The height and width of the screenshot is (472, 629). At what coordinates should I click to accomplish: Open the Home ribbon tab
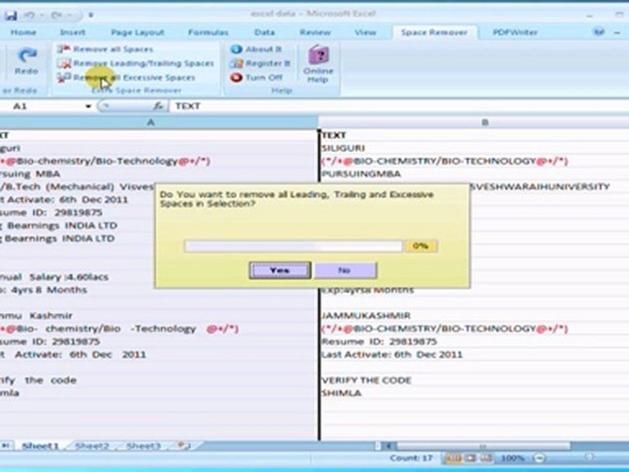pyautogui.click(x=24, y=32)
